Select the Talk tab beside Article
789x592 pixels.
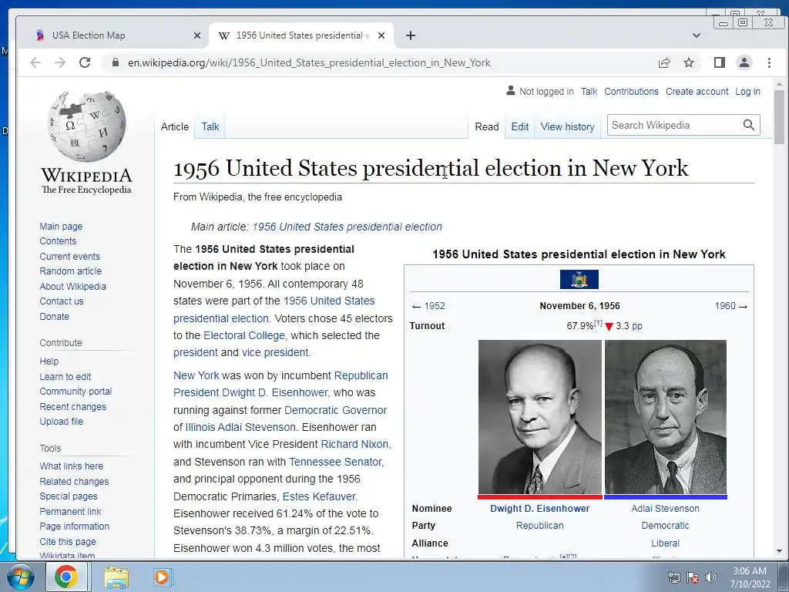pos(210,127)
